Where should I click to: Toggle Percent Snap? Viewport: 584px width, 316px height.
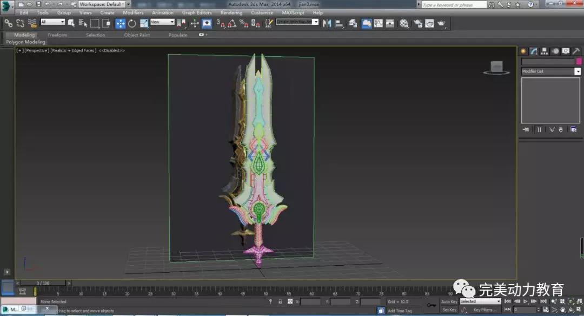pos(244,23)
